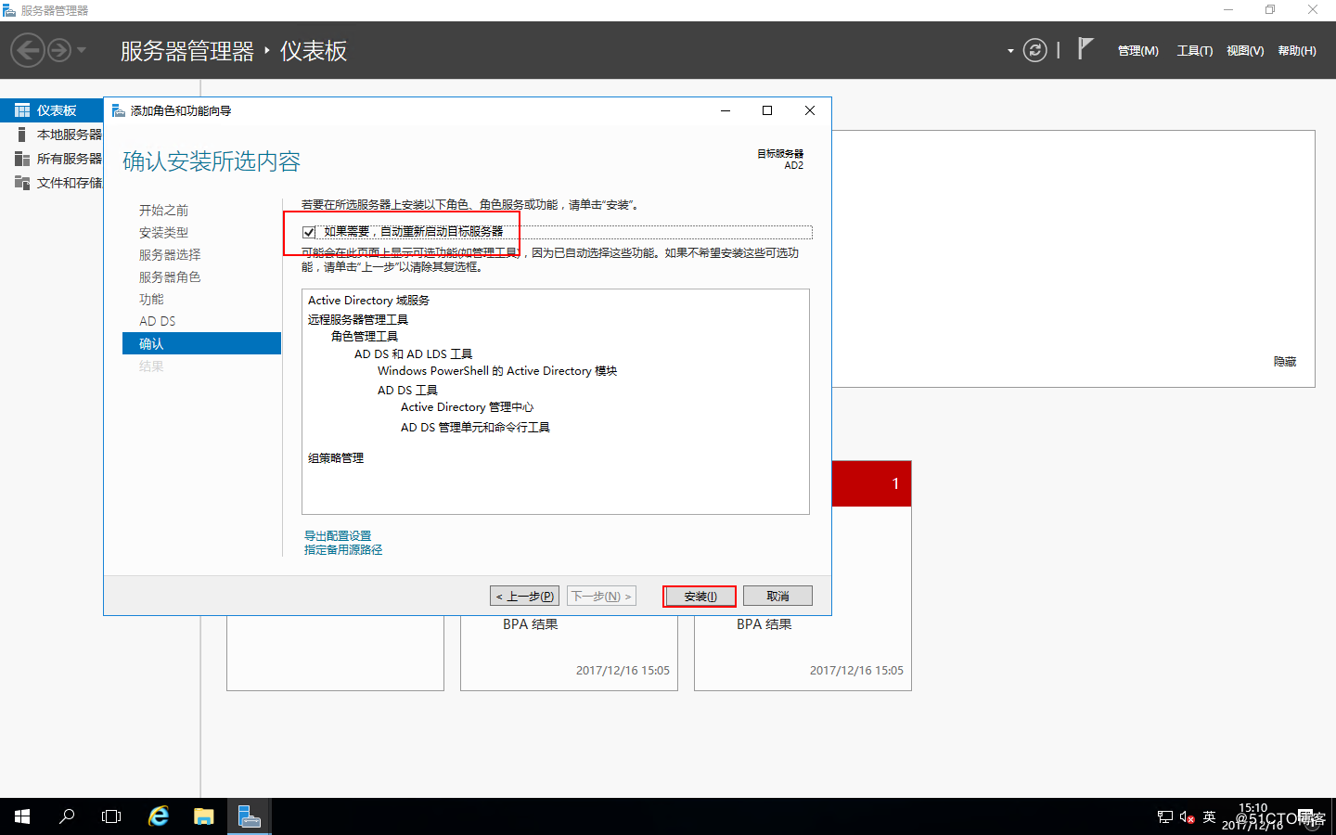Go to wizard step 安装类型

click(x=163, y=233)
